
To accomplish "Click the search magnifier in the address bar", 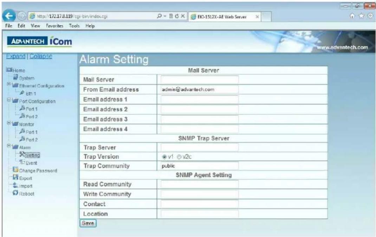I will coord(159,16).
